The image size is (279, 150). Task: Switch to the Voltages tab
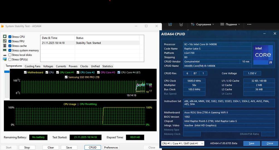[x=48, y=66]
